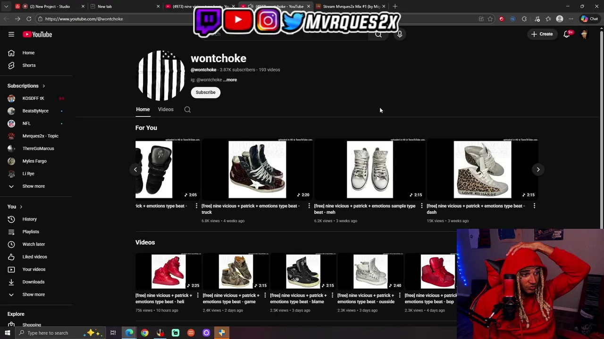Screen dimensions: 604x339
Task: Select the channel Home tab
Action: click(x=143, y=109)
